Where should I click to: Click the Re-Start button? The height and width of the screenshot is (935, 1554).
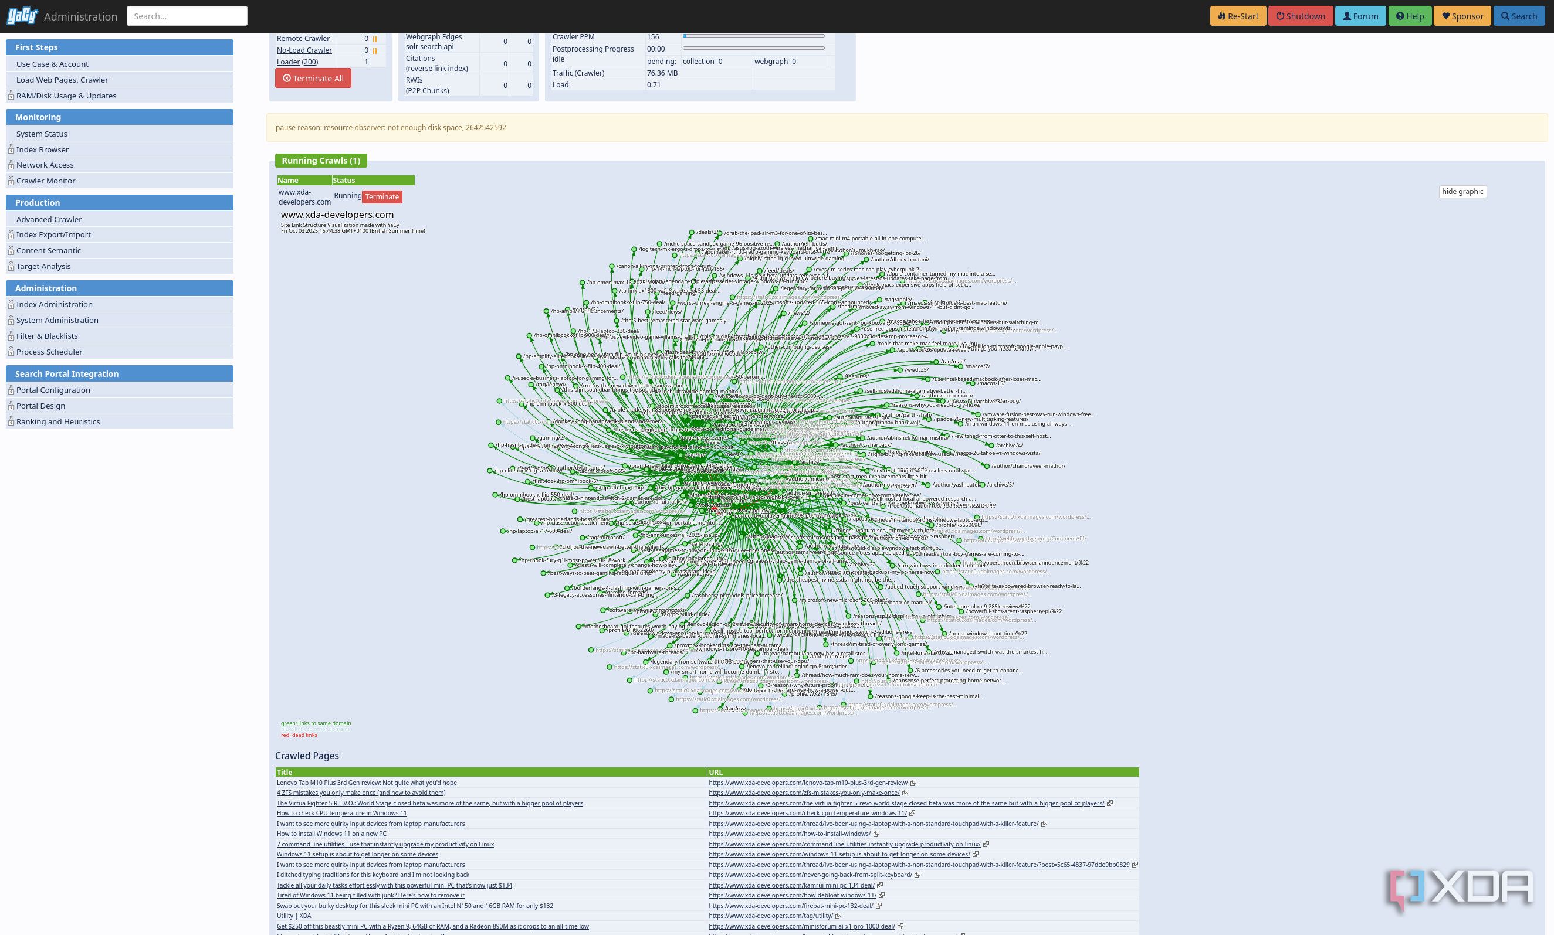pyautogui.click(x=1238, y=16)
